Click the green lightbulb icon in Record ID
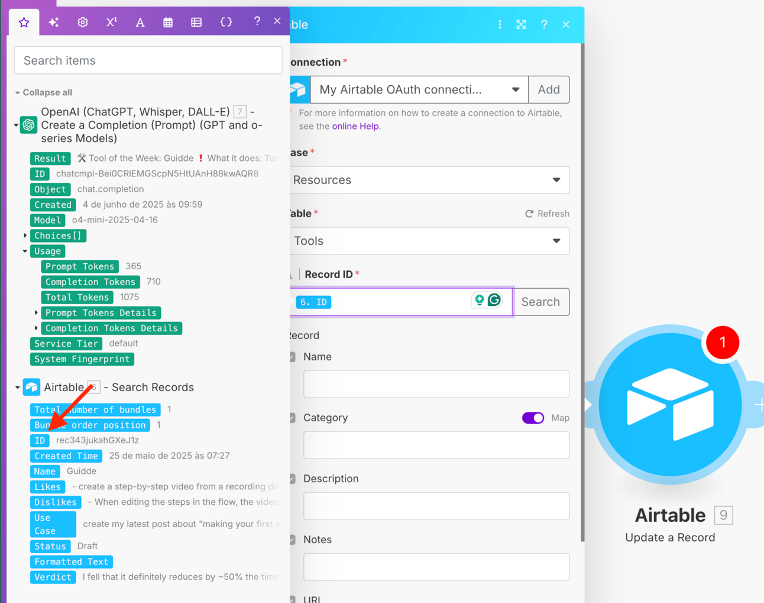 (x=479, y=300)
